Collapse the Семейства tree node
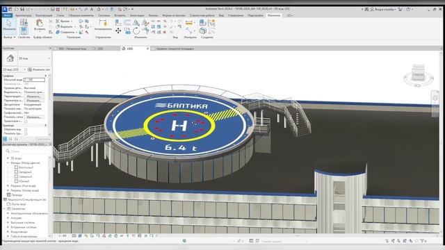 [5, 208]
